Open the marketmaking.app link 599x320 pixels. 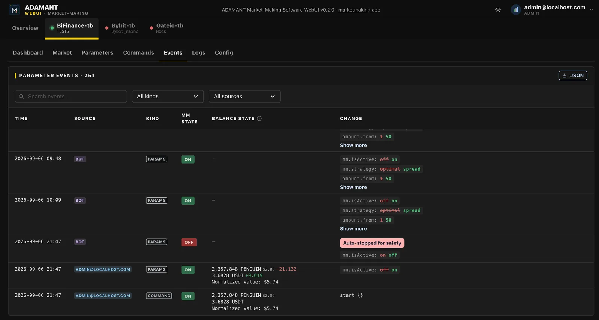359,10
